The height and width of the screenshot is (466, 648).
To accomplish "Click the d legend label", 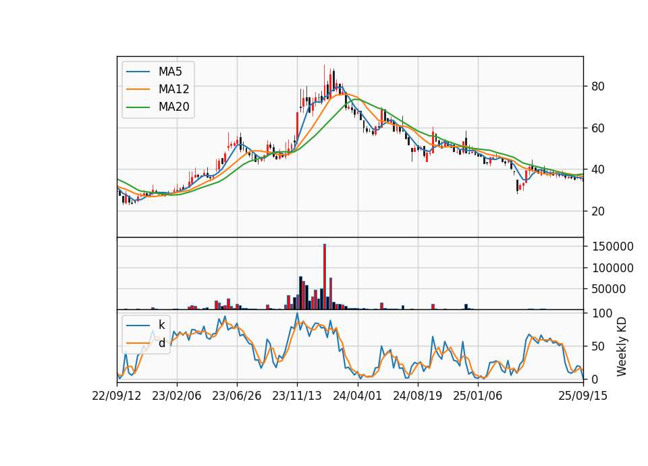I will [162, 343].
